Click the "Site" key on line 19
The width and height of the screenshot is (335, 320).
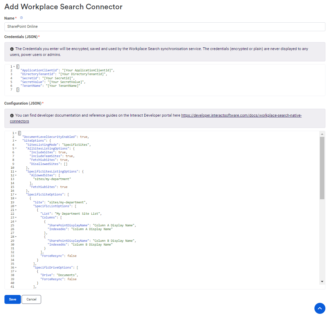point(38,202)
